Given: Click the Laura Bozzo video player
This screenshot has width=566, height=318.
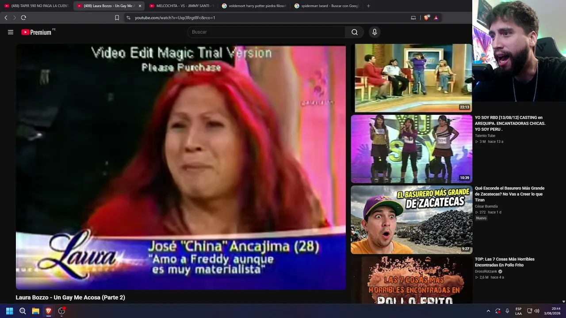Looking at the screenshot, I should (181, 167).
